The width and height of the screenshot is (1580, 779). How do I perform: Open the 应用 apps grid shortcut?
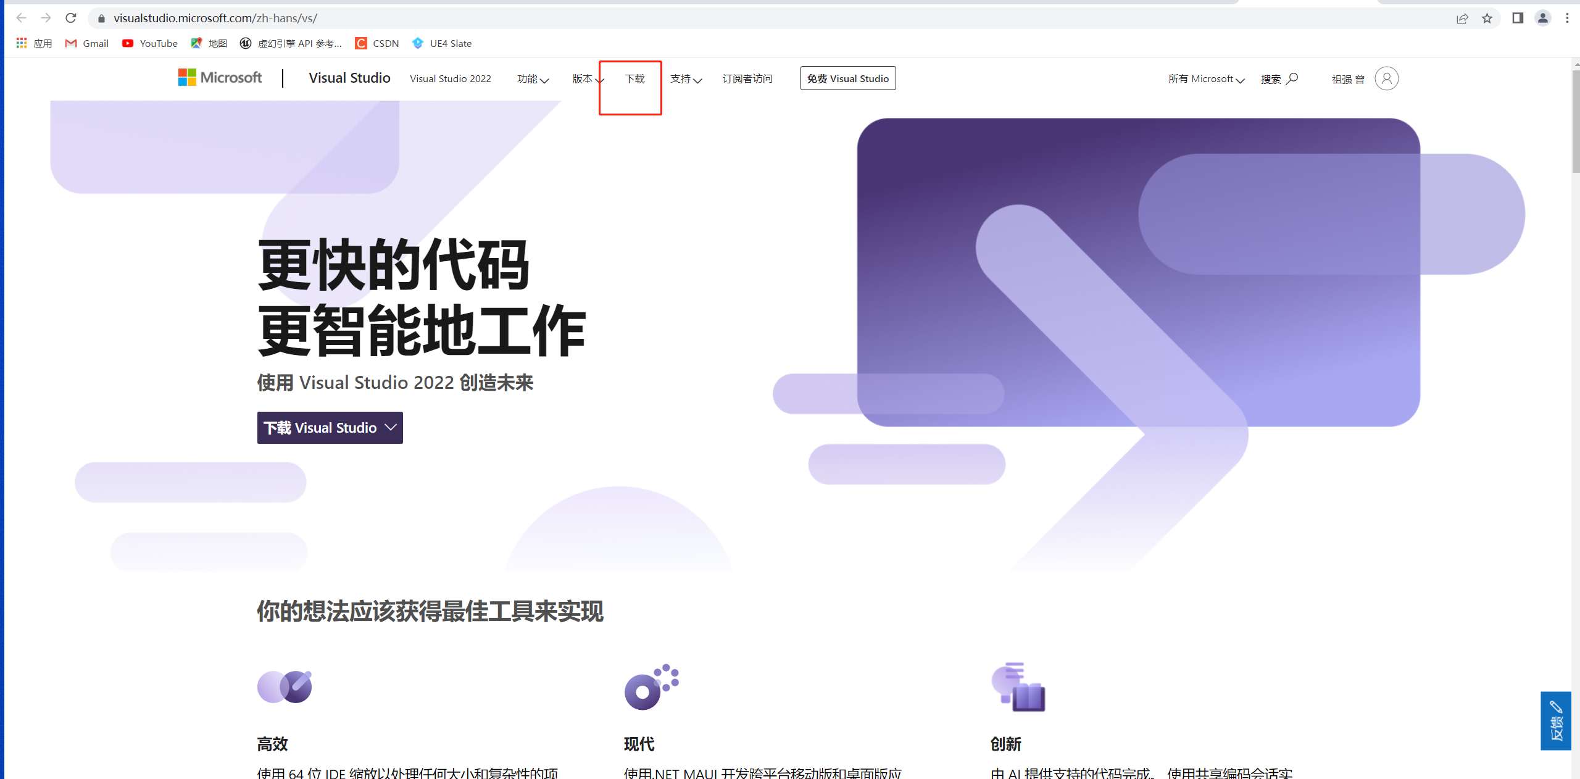(34, 43)
